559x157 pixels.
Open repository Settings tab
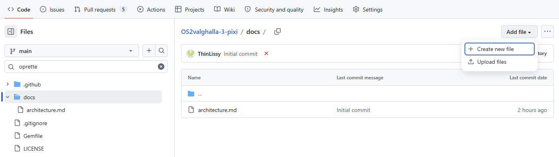click(368, 10)
